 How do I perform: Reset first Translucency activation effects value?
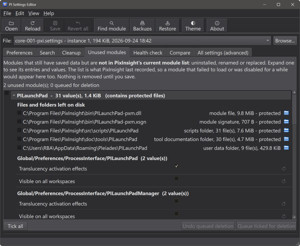tap(283, 168)
